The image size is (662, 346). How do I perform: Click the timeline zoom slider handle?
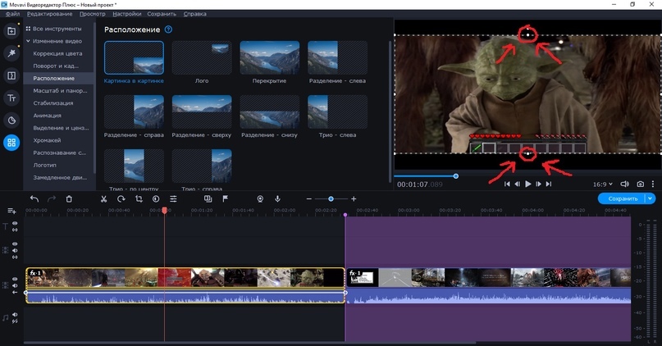point(331,198)
